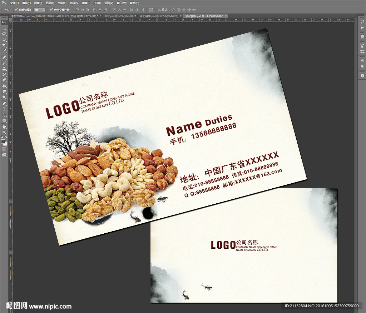Toggle the 显示变换控件 checkbox
Screen dimensions: 366x313
(x=51, y=10)
